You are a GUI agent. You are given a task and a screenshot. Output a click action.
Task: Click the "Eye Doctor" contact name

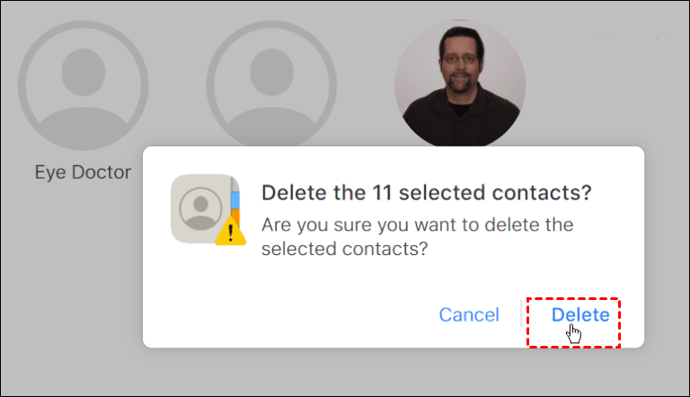coord(83,172)
